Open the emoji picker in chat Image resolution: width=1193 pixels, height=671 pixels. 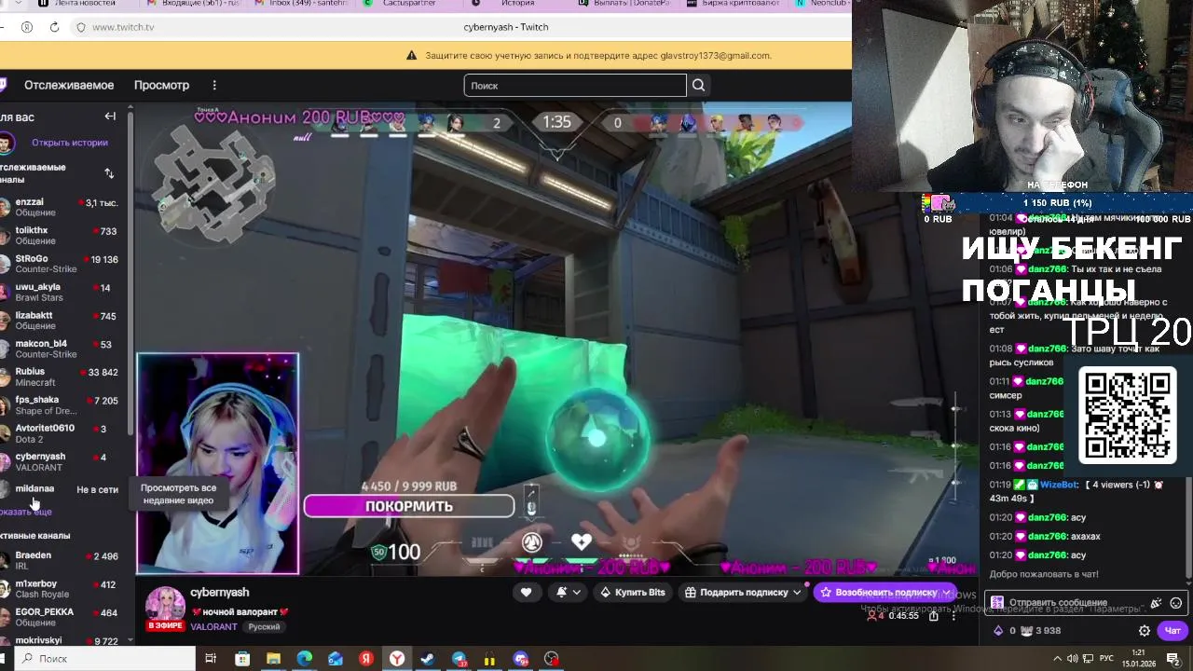[1176, 603]
